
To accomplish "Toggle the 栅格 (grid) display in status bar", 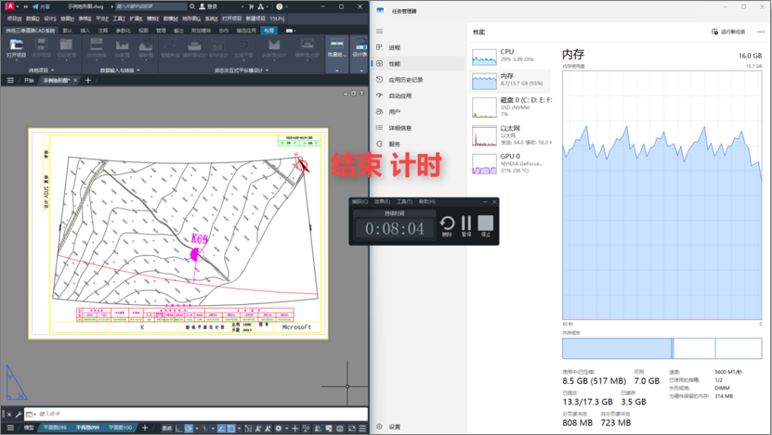I will click(x=179, y=428).
